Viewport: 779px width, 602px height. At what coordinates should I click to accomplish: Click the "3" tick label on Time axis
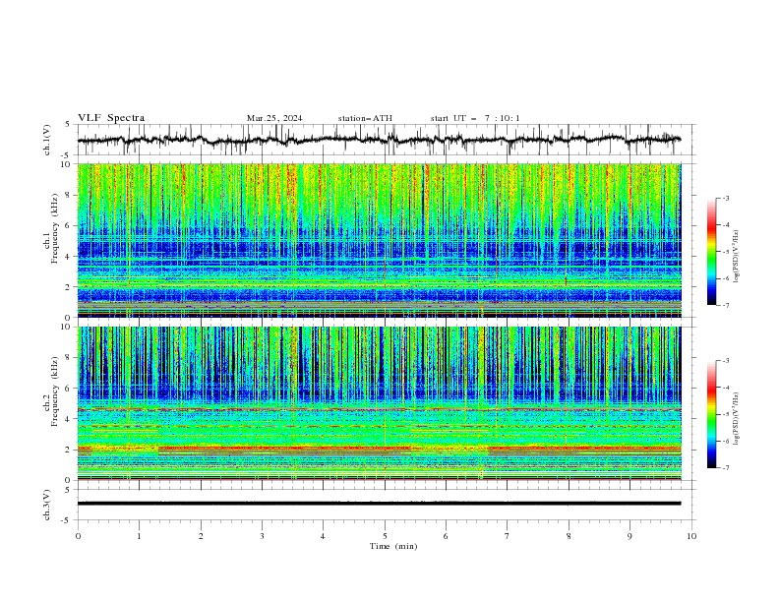coord(262,536)
